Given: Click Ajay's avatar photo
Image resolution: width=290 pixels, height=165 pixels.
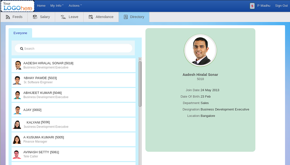Looking at the screenshot, I should pos(17,110).
